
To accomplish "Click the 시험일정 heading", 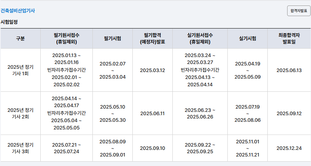I will pyautogui.click(x=9, y=22).
